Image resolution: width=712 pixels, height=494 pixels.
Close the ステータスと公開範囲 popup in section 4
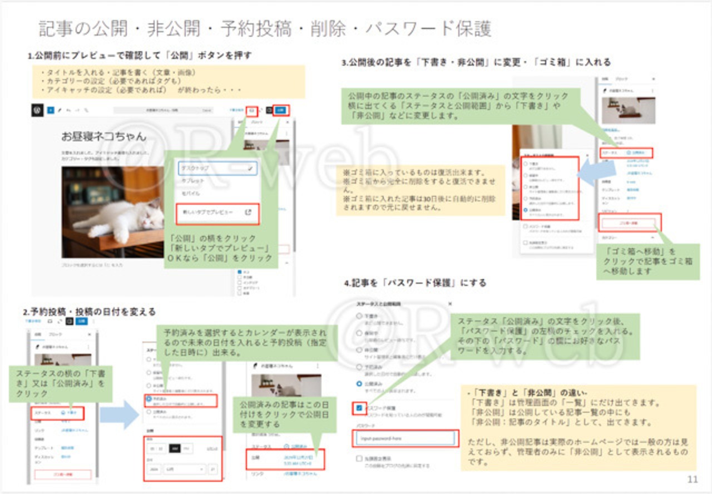click(449, 304)
